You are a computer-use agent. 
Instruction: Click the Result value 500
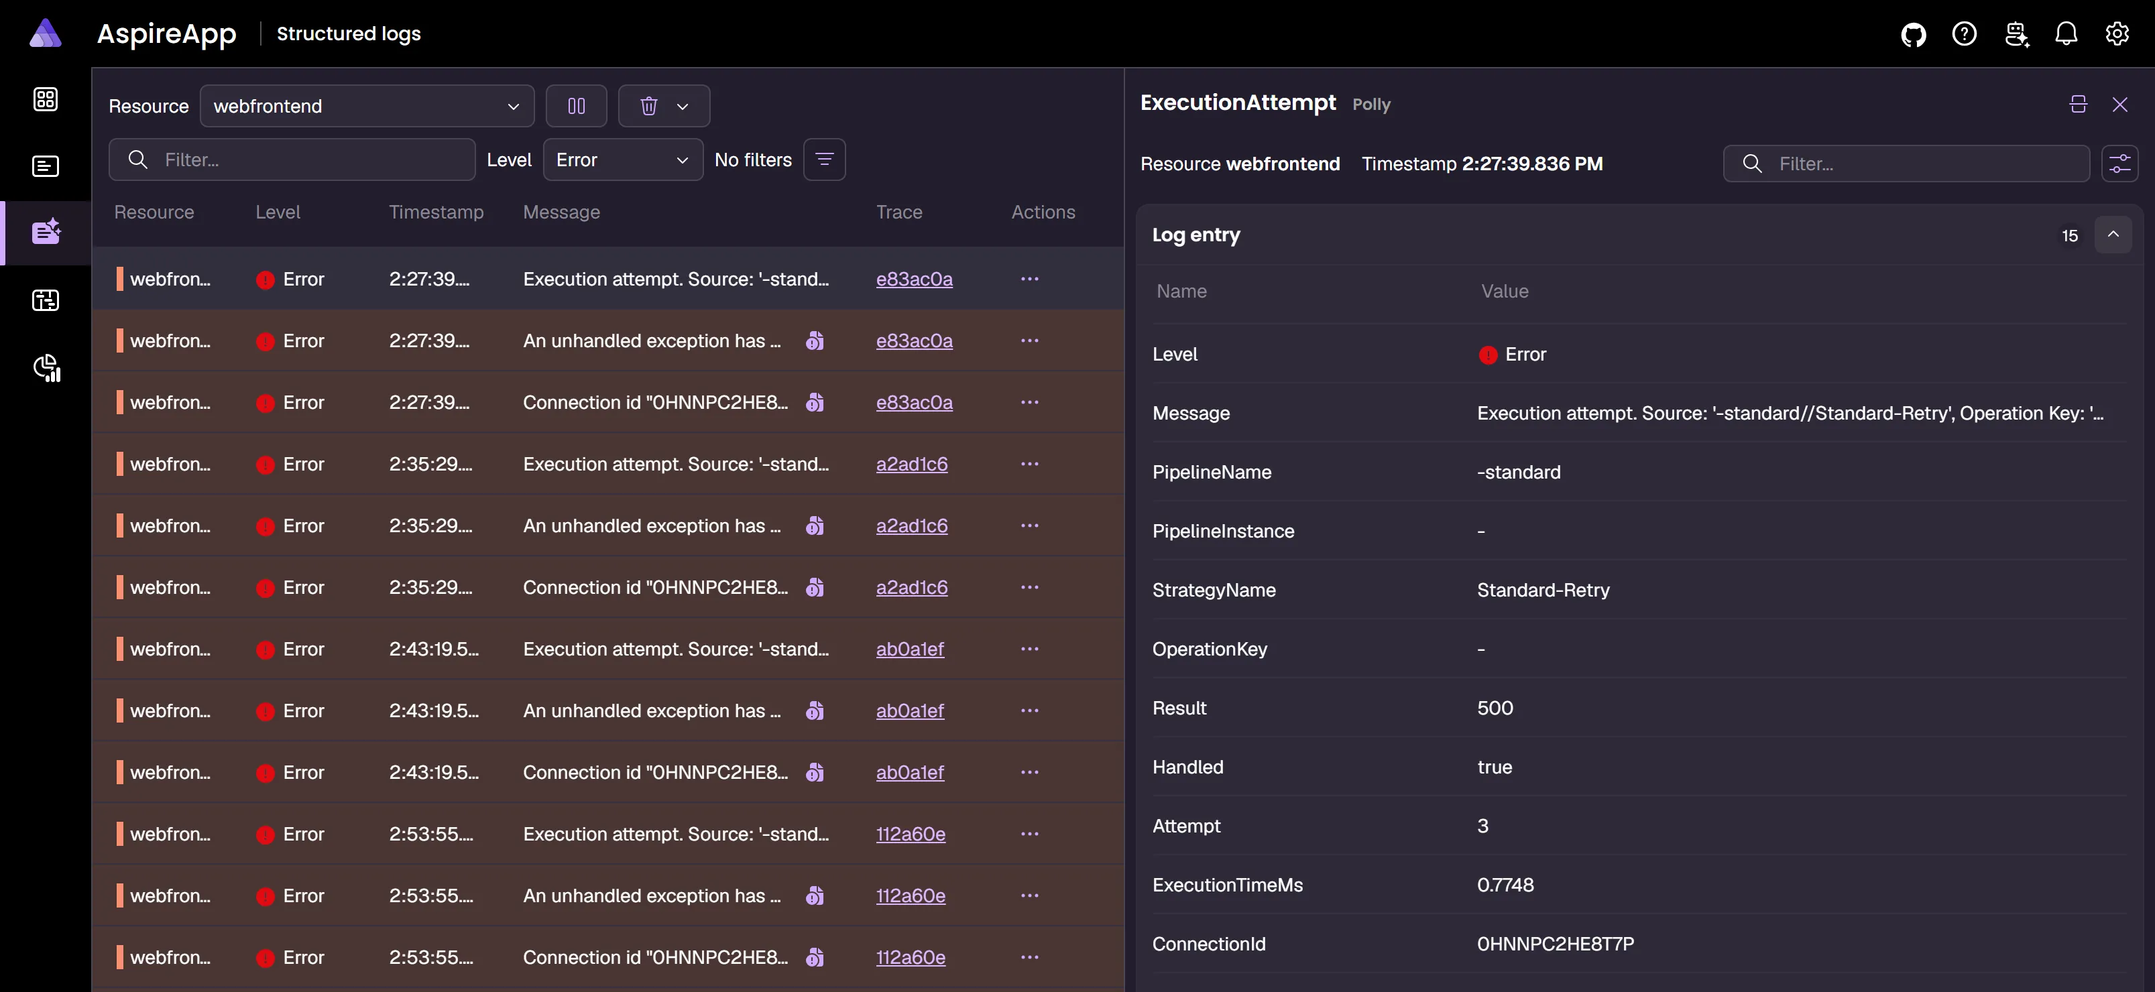pyautogui.click(x=1494, y=708)
